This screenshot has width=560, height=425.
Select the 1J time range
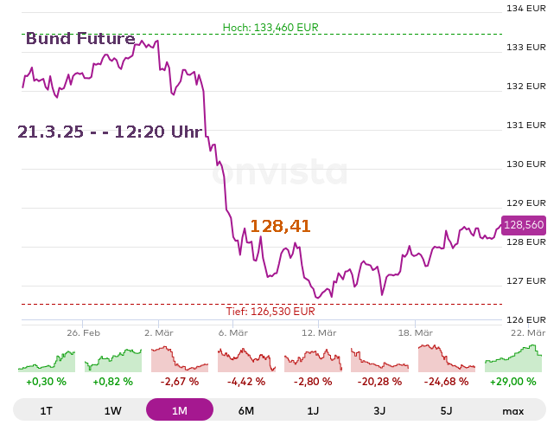[313, 410]
